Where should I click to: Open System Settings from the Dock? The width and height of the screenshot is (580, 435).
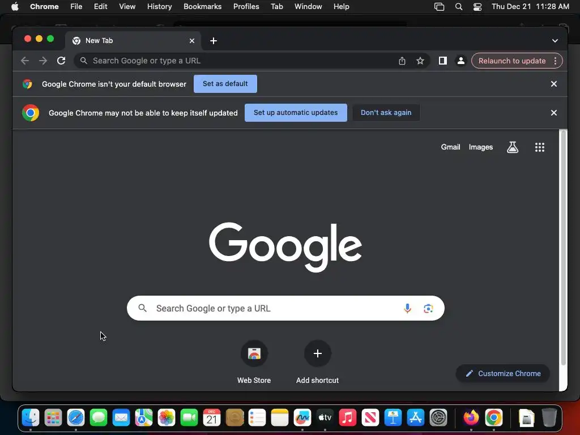pos(438,418)
